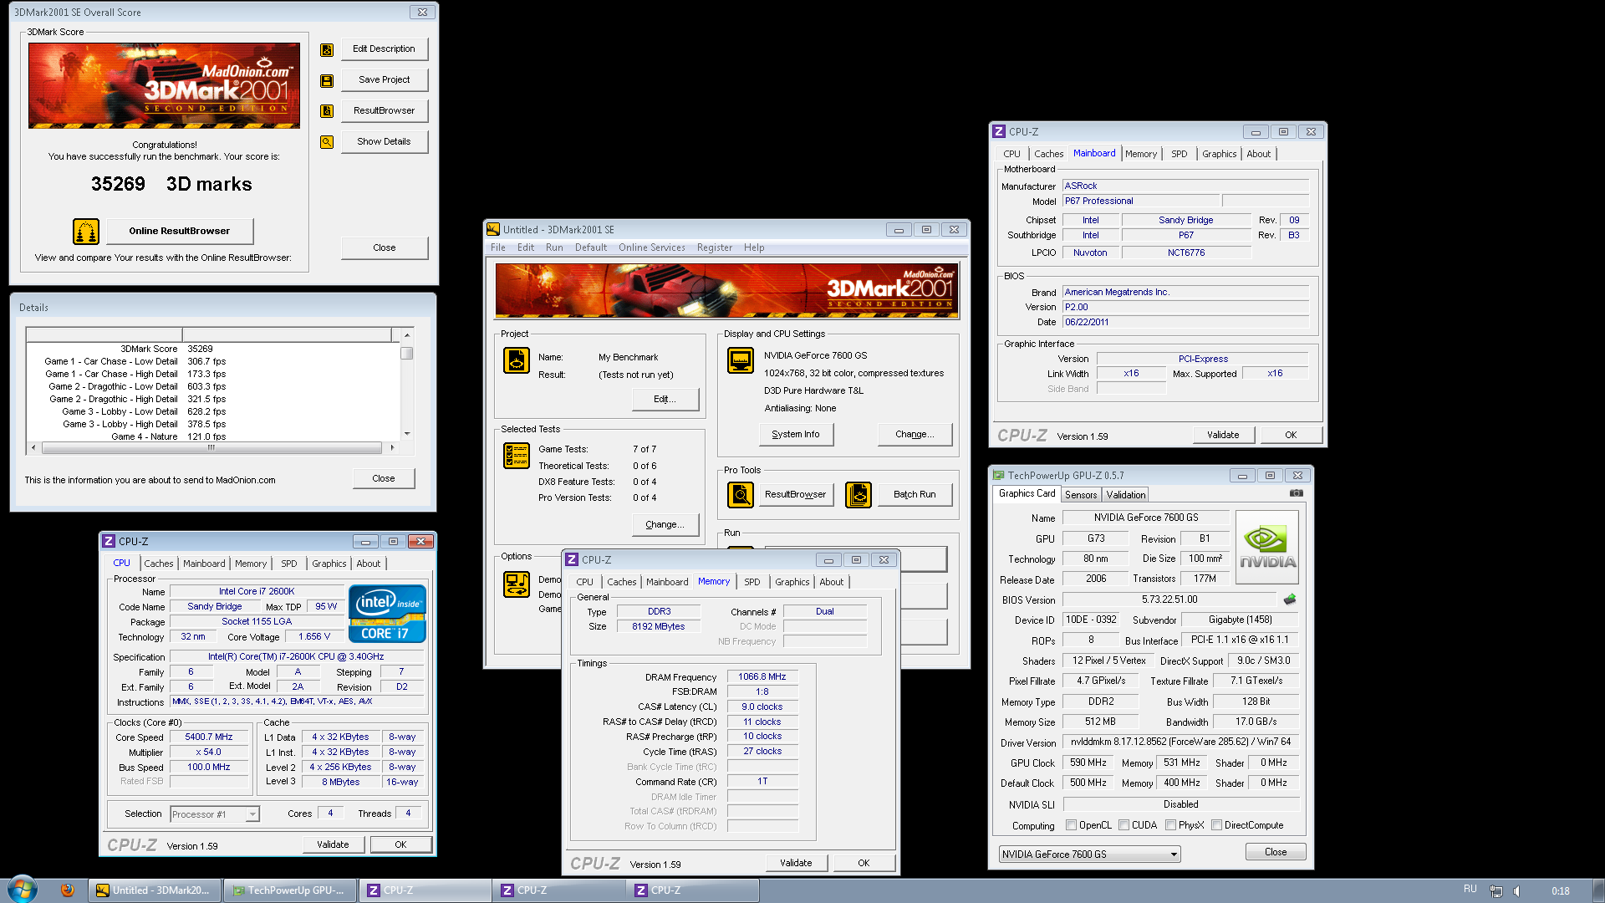
Task: Click the Pro Tools ResultBrowser magnifier icon
Action: [741, 494]
